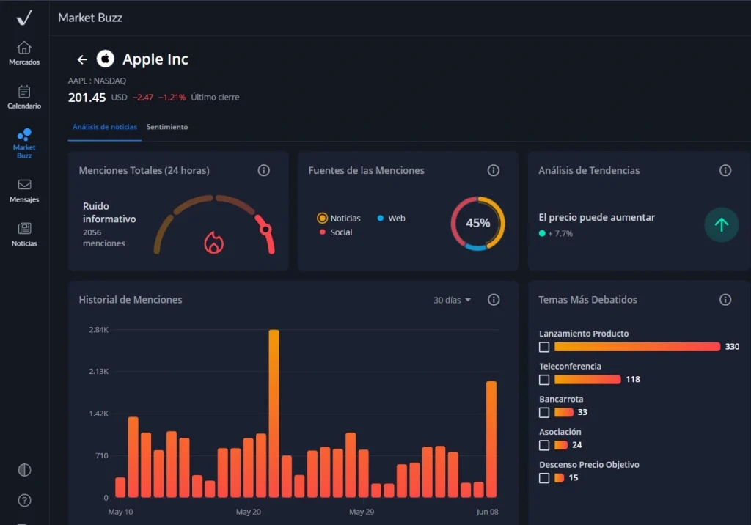This screenshot has width=751, height=525.
Task: Click the Bancarrota 33 bar
Action: click(x=564, y=412)
